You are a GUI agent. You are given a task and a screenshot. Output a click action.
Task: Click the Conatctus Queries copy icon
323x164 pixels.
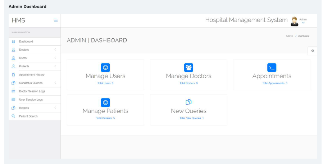(x=13, y=83)
